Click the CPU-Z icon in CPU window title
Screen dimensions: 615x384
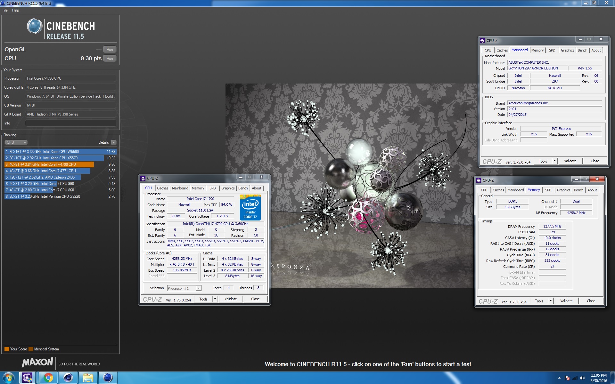143,178
